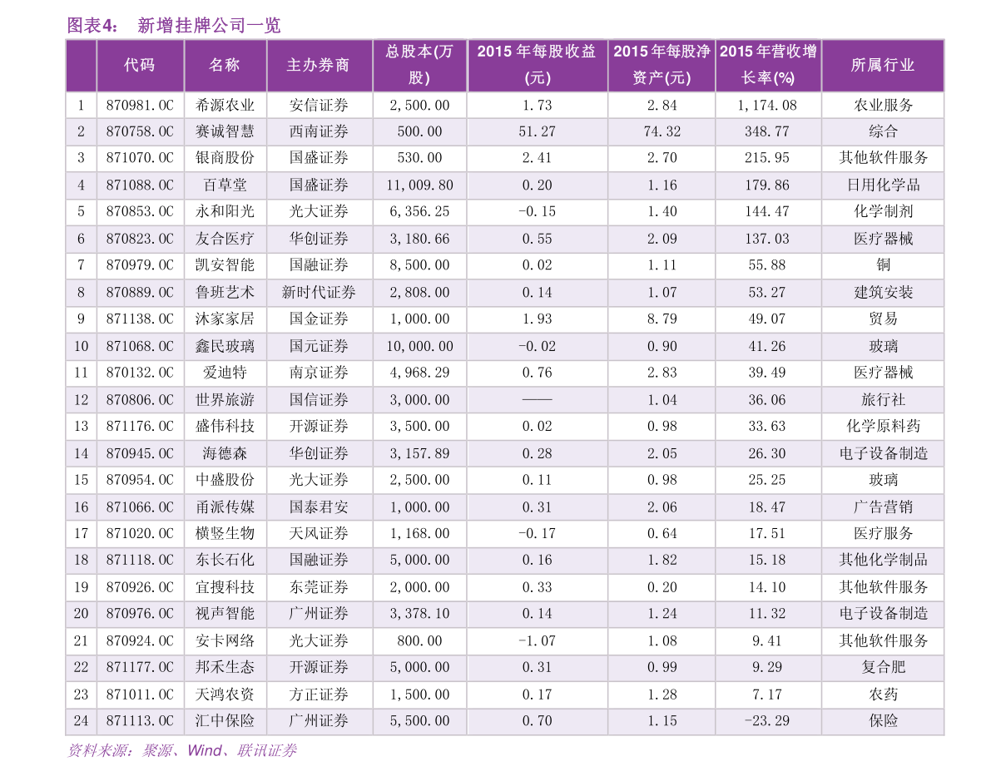Click the 名称 column header
This screenshot has height=776, width=991.
point(225,65)
